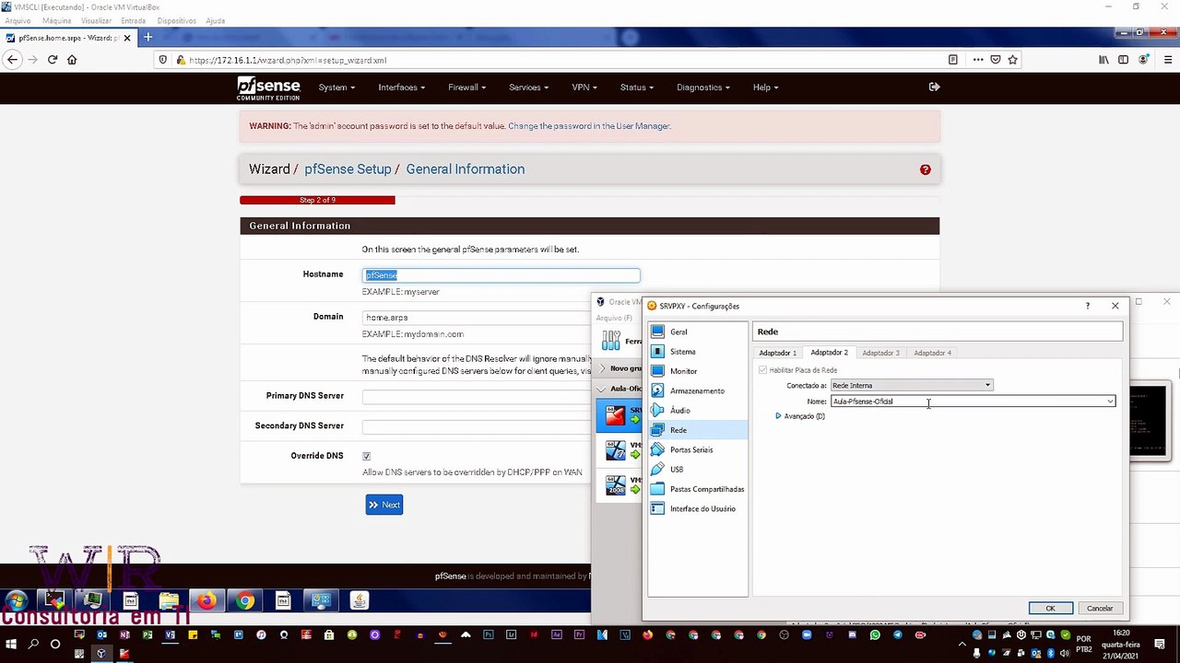Click the Firefox reload page icon

tap(53, 60)
